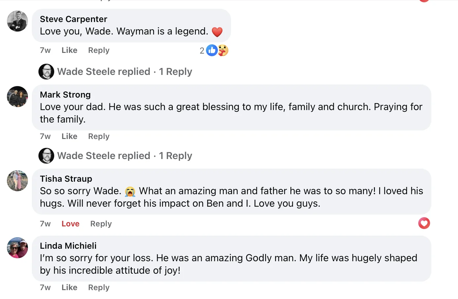458x299 pixels.
Task: Open Tisha Straup's profile photo
Action: tap(17, 181)
